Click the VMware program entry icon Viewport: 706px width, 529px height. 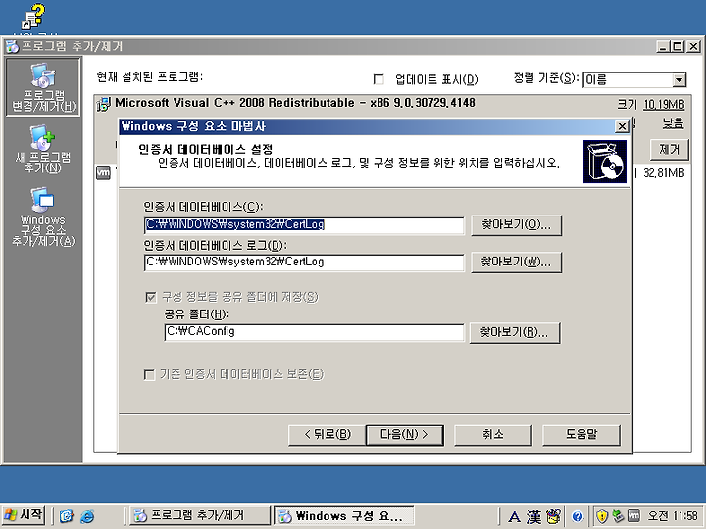click(103, 172)
